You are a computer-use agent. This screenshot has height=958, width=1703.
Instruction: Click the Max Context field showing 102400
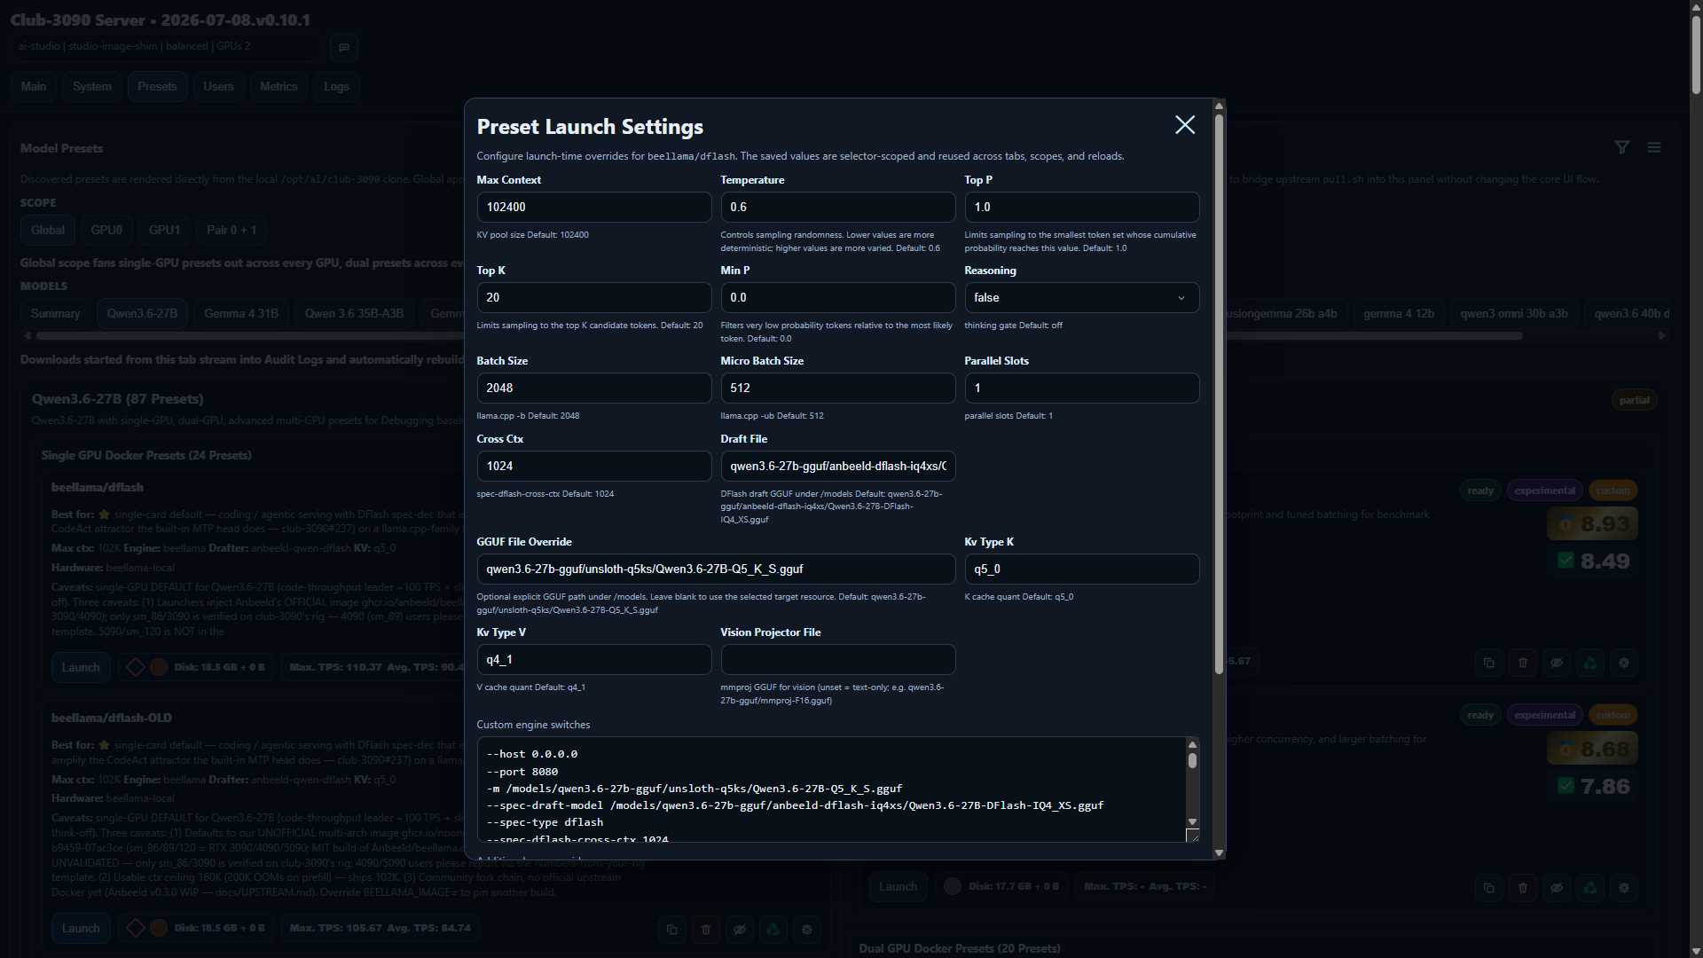pyautogui.click(x=593, y=208)
